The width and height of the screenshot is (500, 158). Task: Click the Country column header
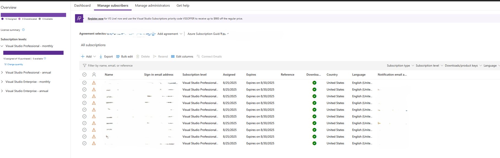point(332,75)
